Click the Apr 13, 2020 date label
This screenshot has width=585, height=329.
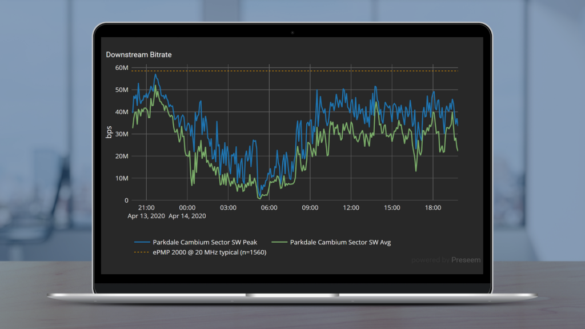pyautogui.click(x=146, y=216)
